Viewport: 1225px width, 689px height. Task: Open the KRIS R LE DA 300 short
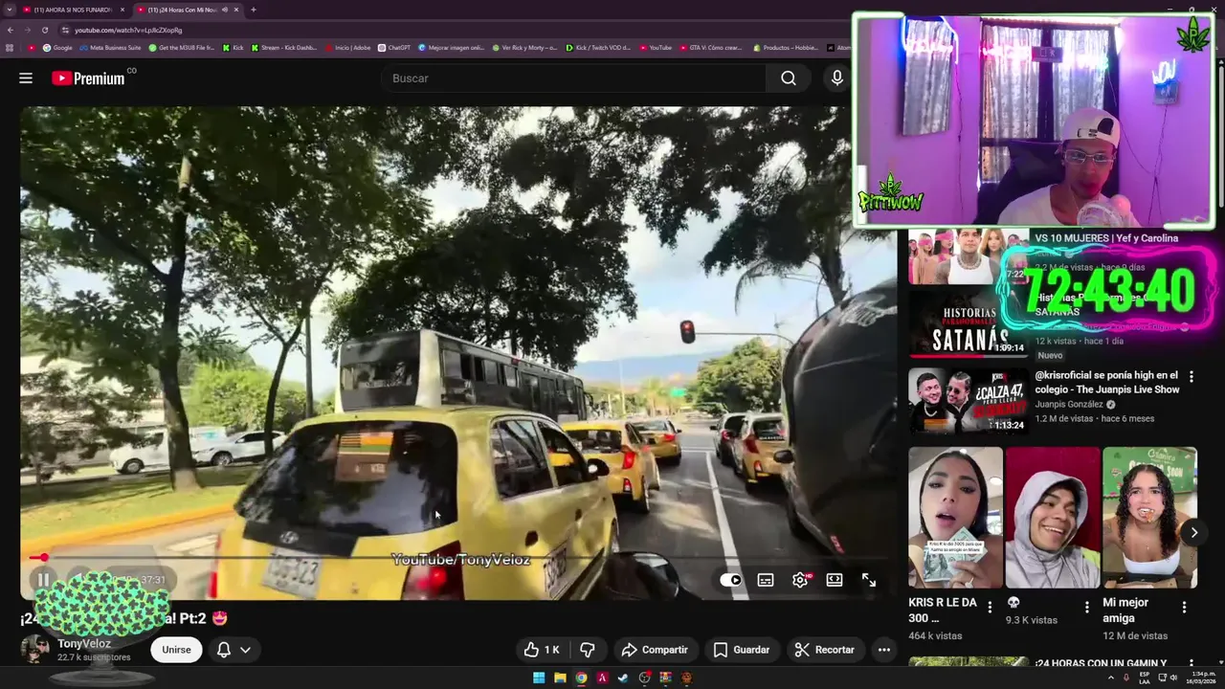(x=955, y=518)
